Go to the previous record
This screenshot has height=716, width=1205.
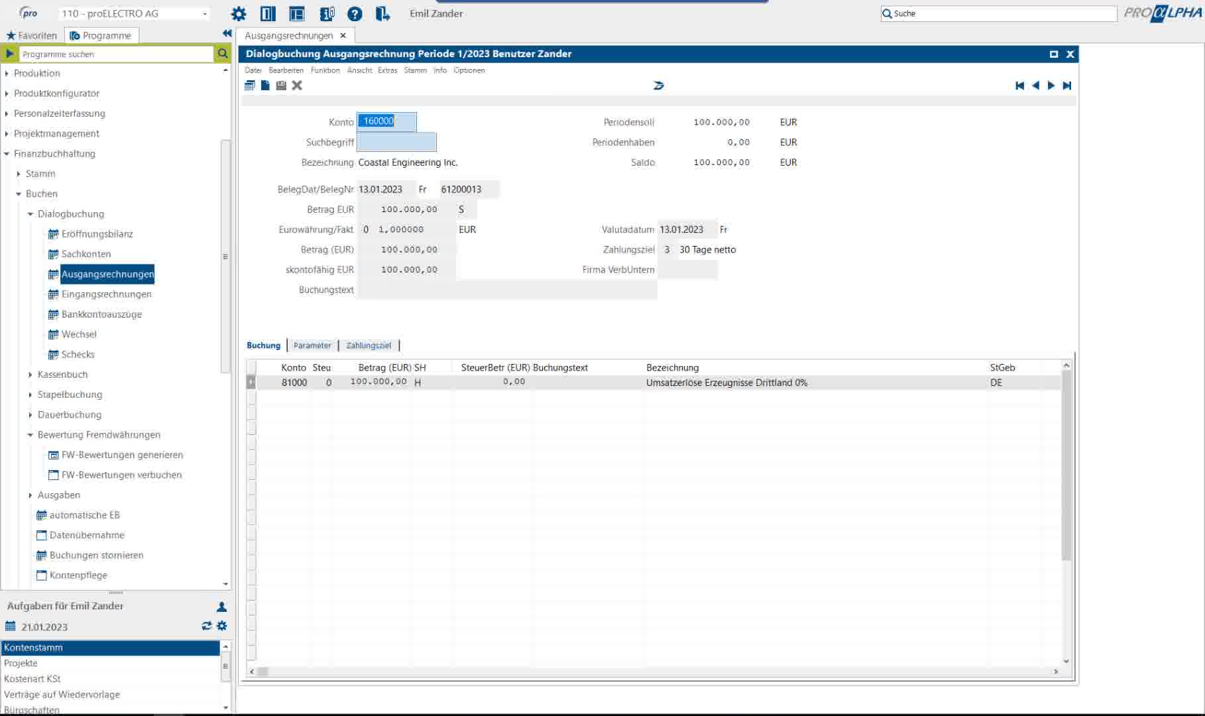tap(1035, 86)
